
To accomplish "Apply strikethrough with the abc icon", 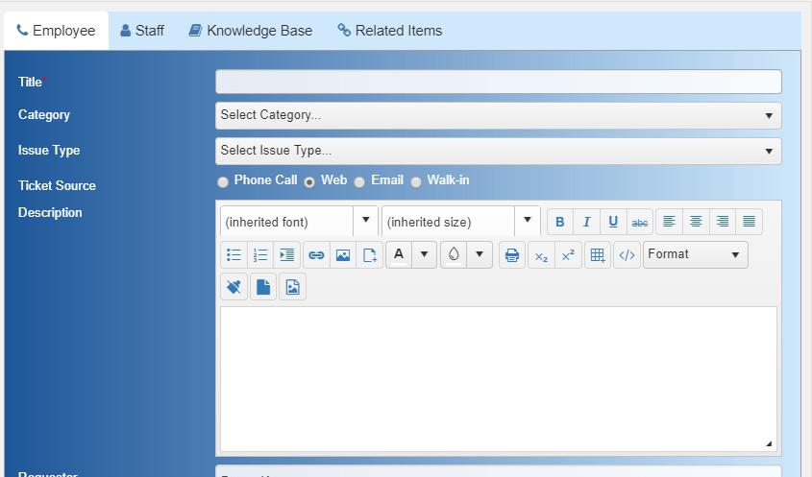I will (x=640, y=222).
